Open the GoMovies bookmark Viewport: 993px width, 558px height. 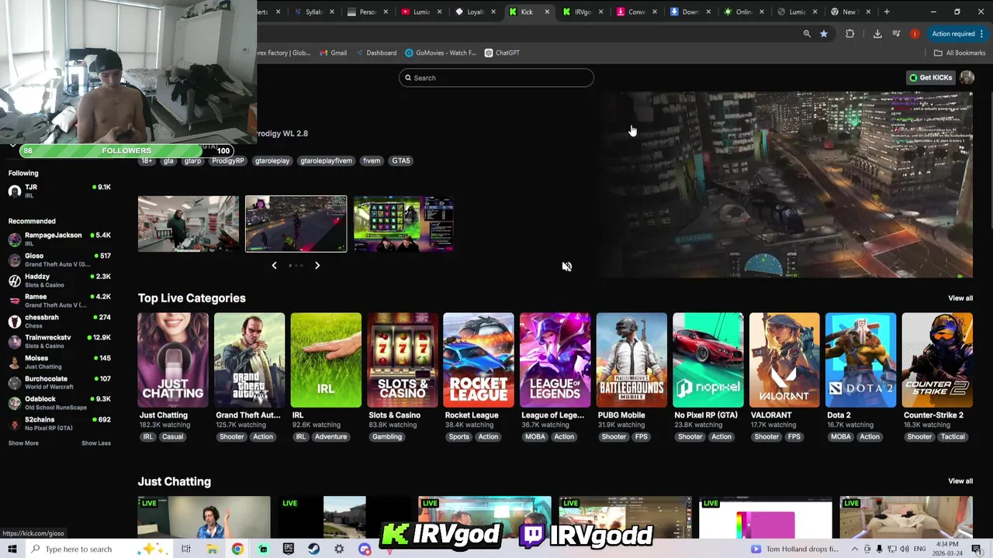(x=441, y=53)
